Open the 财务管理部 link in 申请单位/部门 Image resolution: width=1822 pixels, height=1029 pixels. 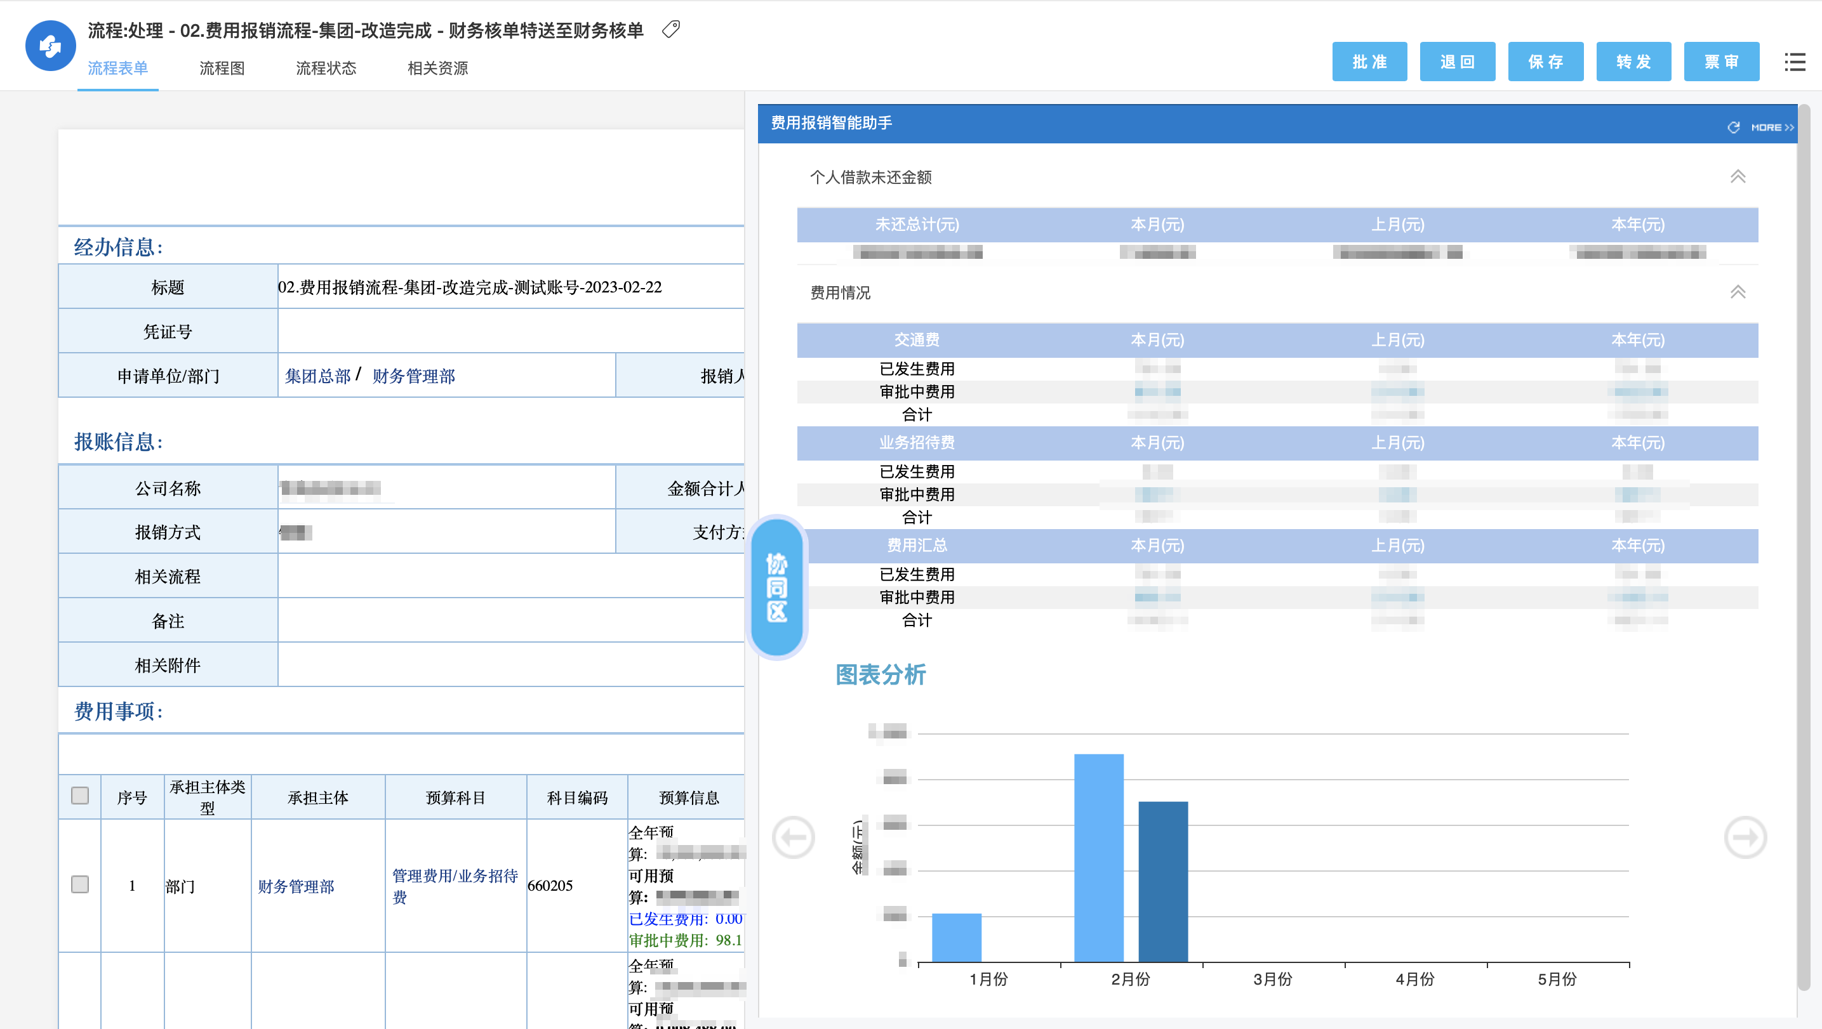click(414, 376)
